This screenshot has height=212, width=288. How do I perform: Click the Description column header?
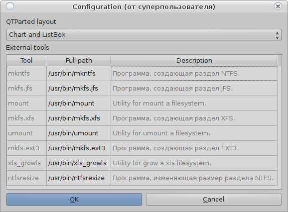click(194, 61)
